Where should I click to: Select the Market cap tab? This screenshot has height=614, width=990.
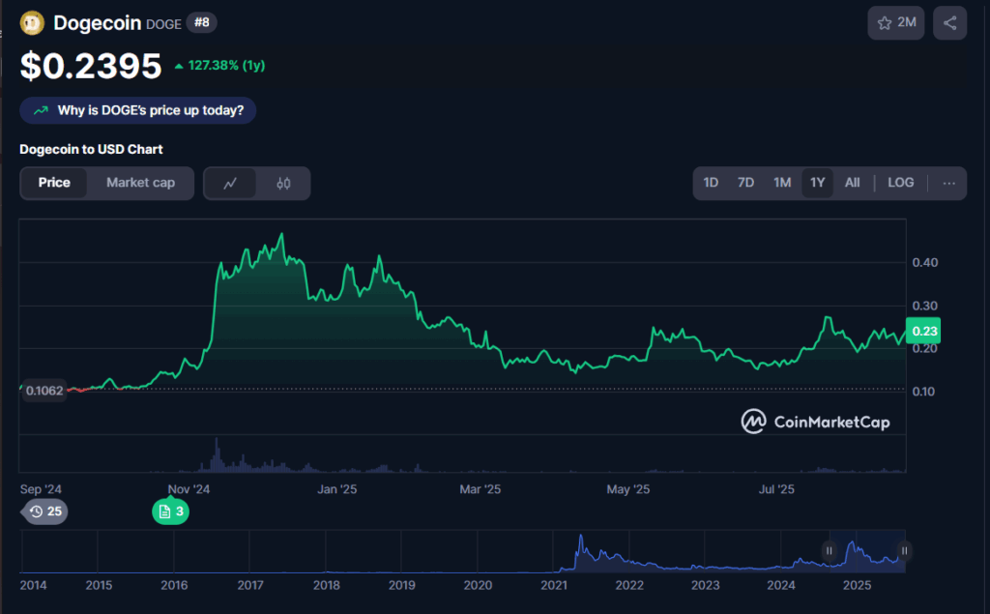click(140, 183)
